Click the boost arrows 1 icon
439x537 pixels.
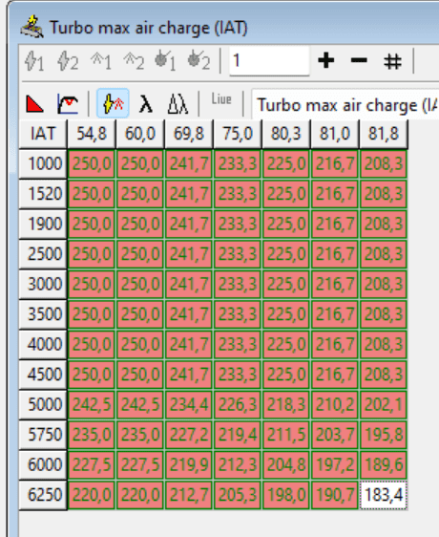101,61
